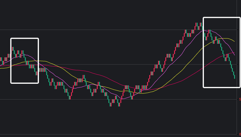Click the bottom candle inside left white box

(36, 73)
